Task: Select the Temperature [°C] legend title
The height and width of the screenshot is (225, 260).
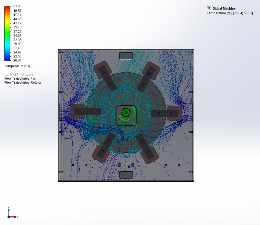Action: pyautogui.click(x=17, y=66)
